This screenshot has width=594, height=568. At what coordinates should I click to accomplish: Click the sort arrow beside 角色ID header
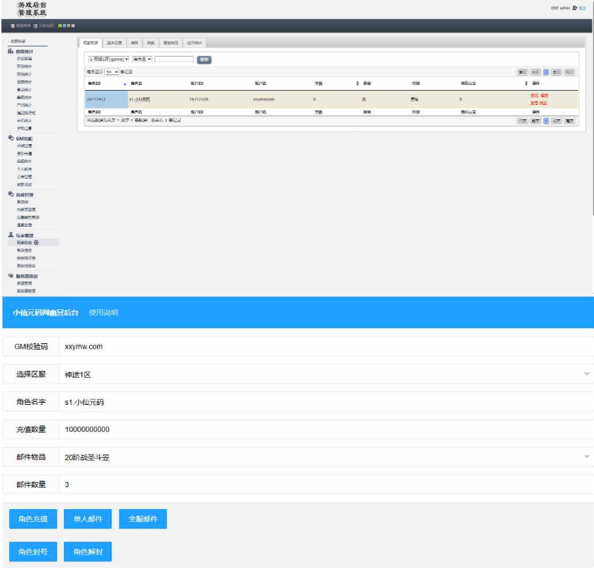125,84
